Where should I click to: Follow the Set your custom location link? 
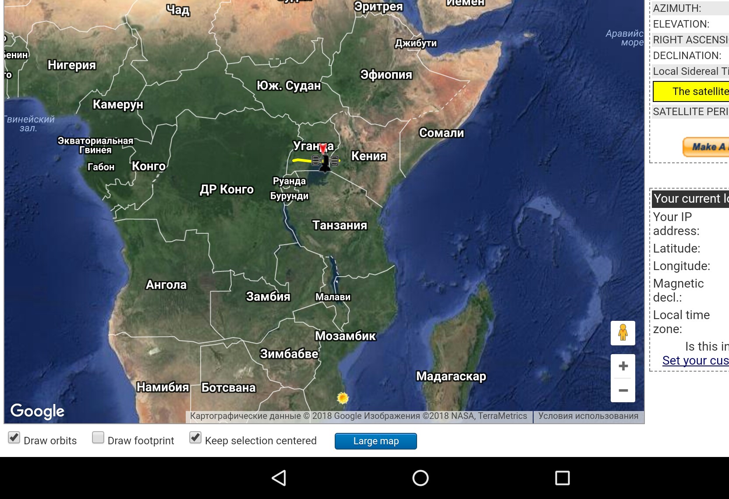pos(696,361)
